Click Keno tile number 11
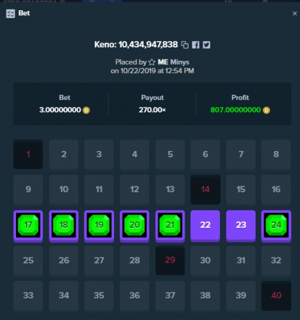 click(99, 189)
